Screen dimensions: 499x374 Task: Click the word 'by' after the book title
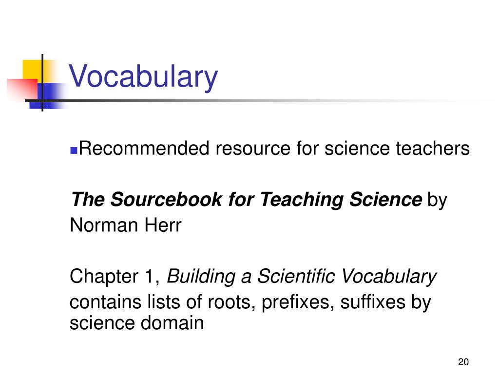(437, 201)
